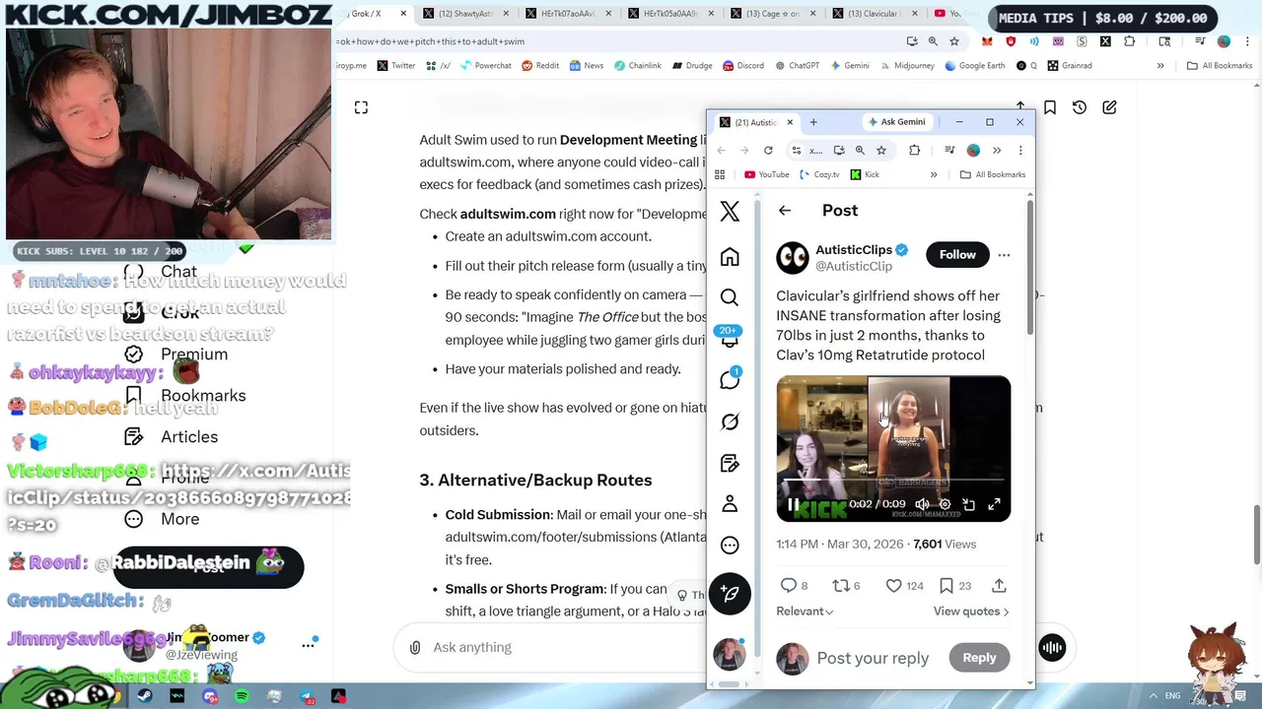Open extensions puzzle icon in popup window

click(914, 151)
